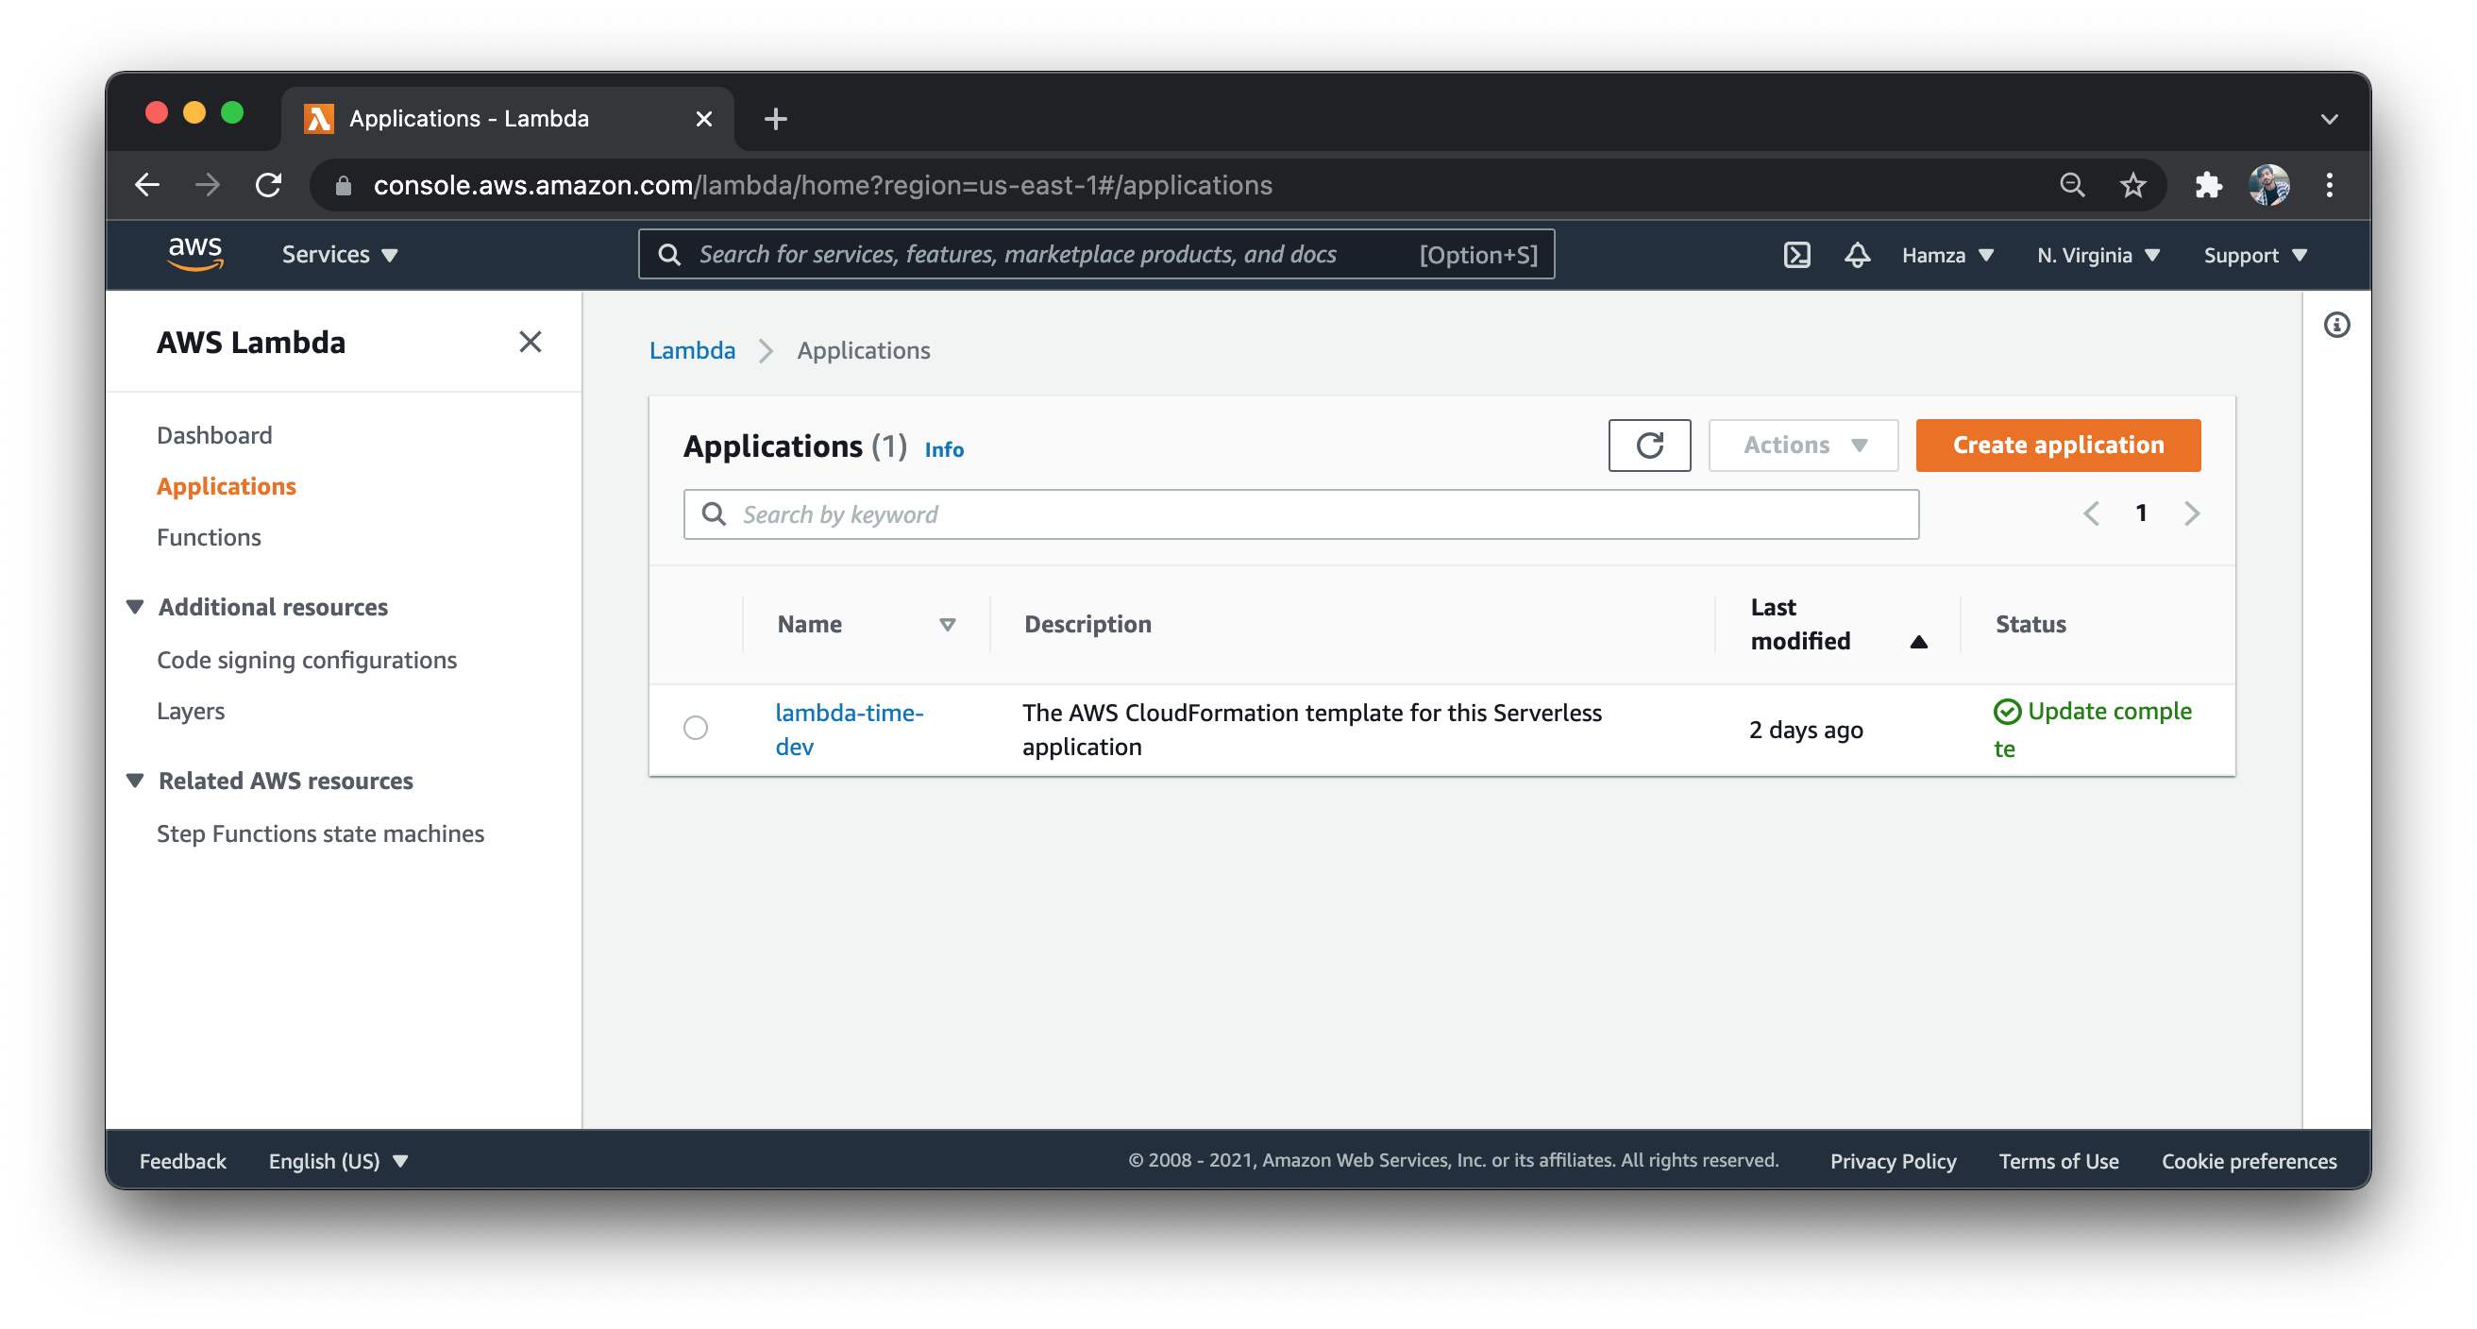Toggle Name column sort arrow

pos(947,625)
